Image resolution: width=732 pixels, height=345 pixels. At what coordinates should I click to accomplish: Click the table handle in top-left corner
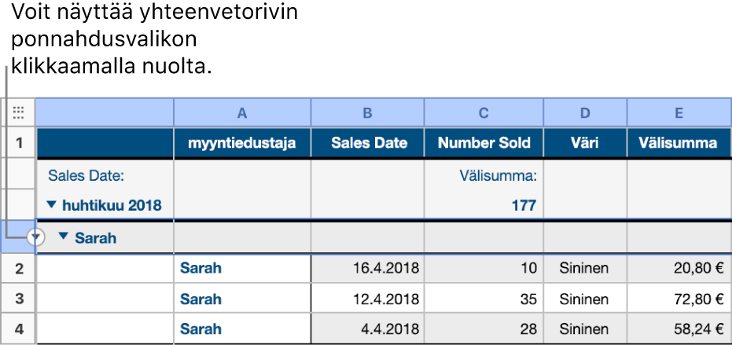[19, 112]
